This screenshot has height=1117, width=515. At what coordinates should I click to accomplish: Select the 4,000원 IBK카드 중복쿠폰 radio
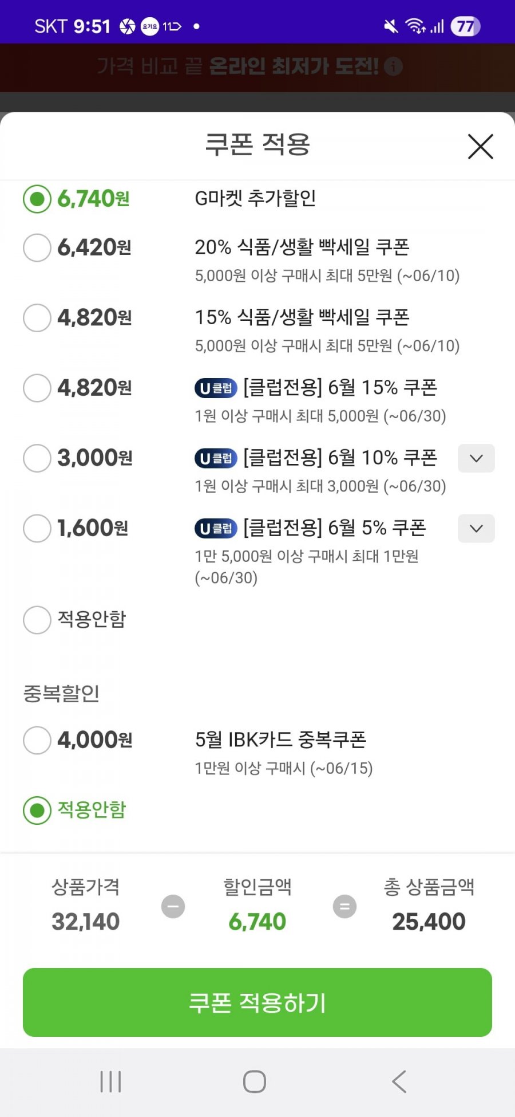coord(37,740)
